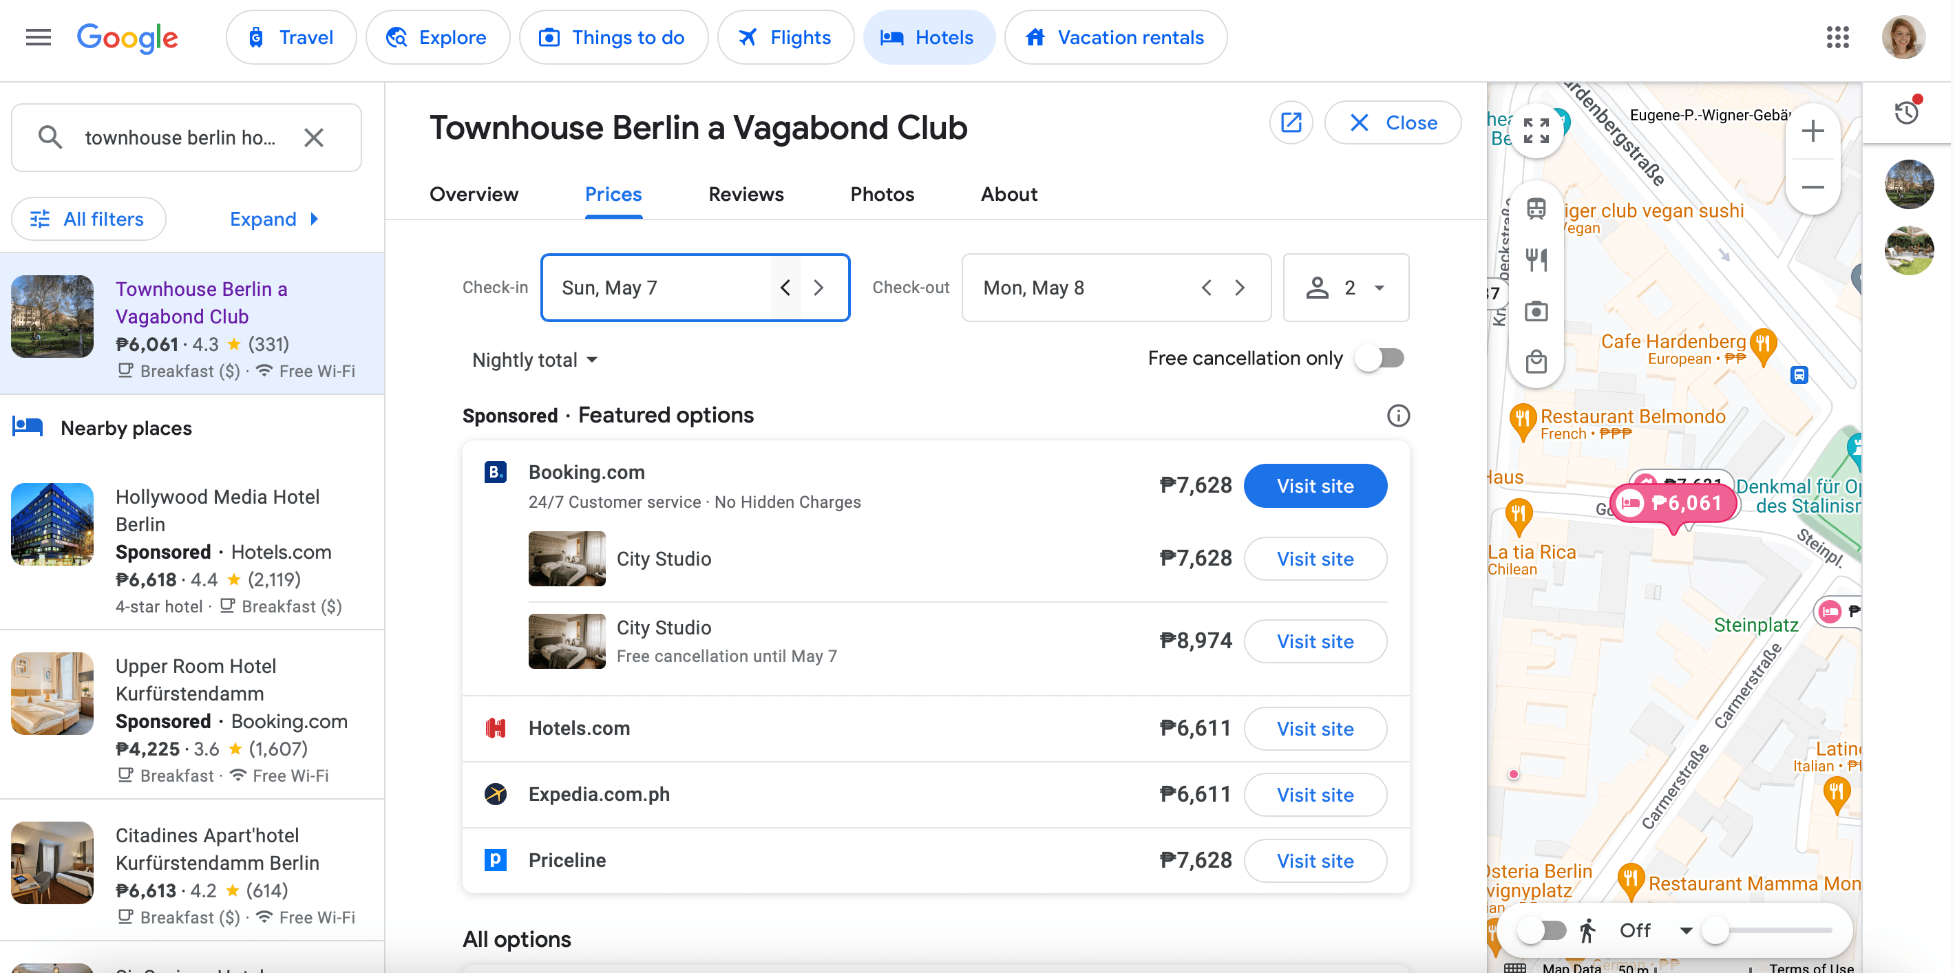
Task: Click the Expedia logo icon
Action: 496,793
